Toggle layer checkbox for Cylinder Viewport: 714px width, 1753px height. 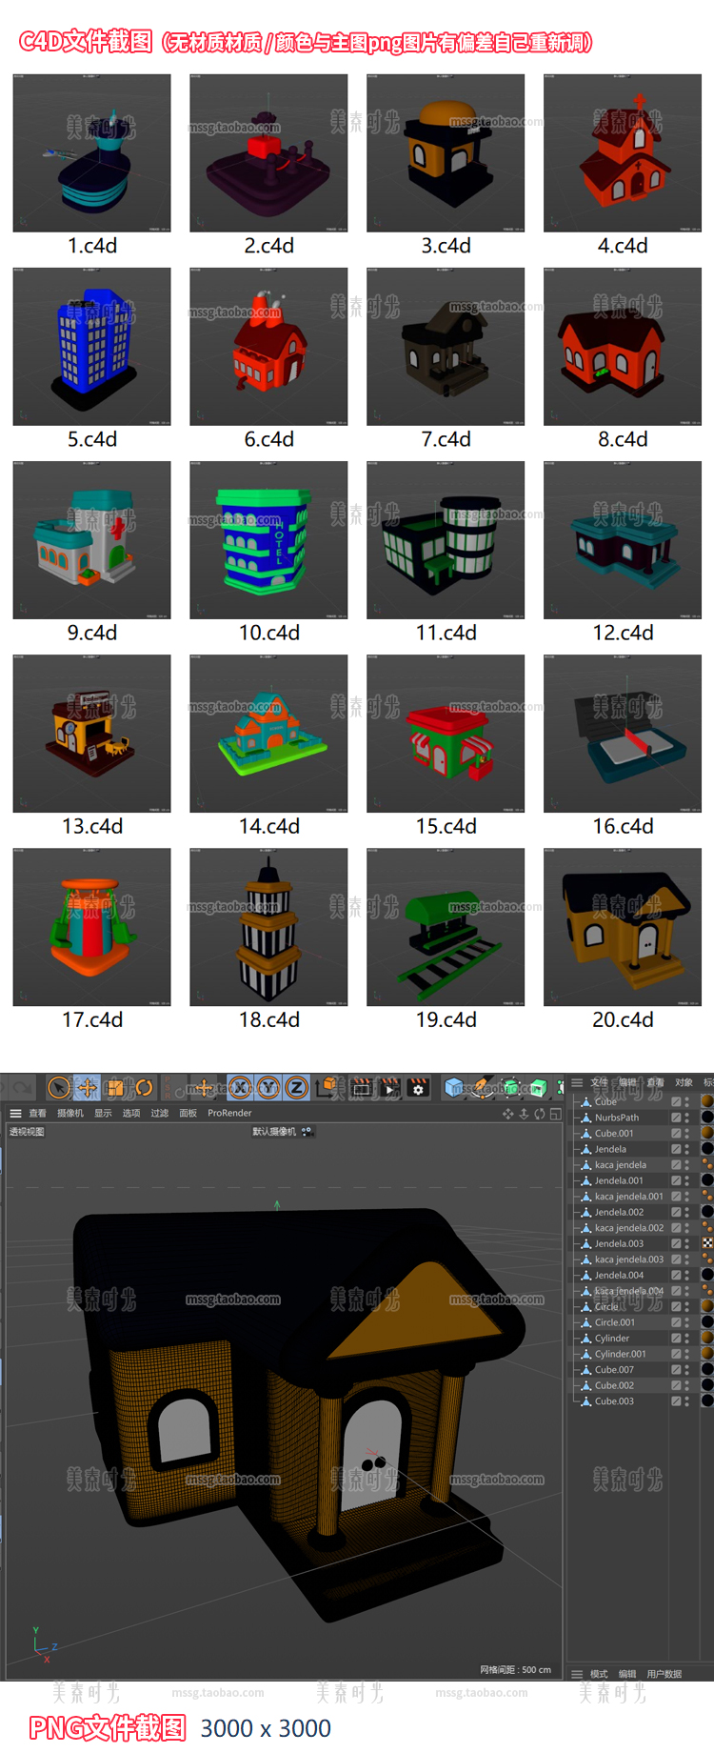(676, 1339)
